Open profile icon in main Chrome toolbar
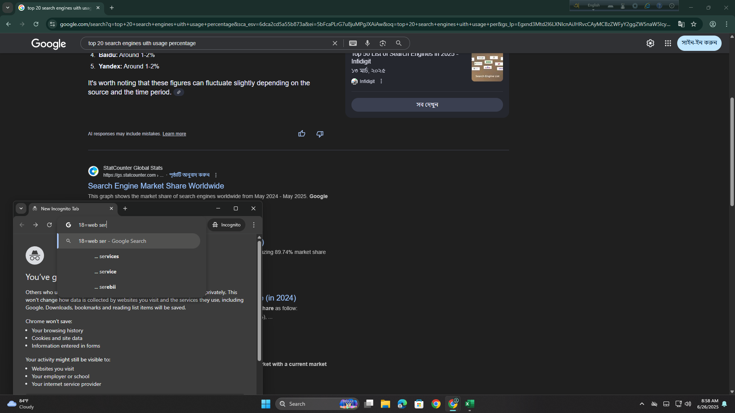The width and height of the screenshot is (735, 413). click(x=713, y=24)
